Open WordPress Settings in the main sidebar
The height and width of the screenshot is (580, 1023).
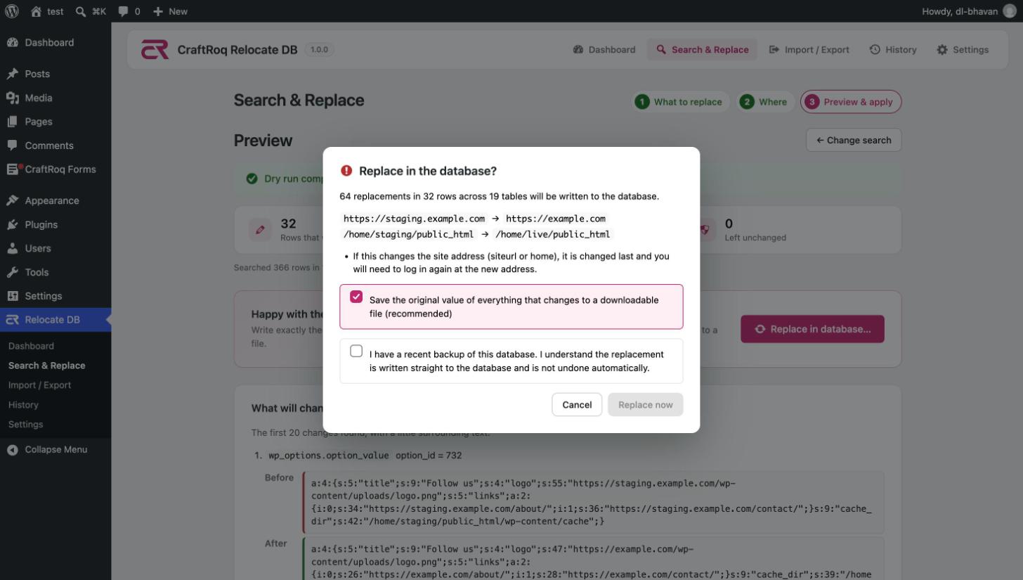[56, 296]
